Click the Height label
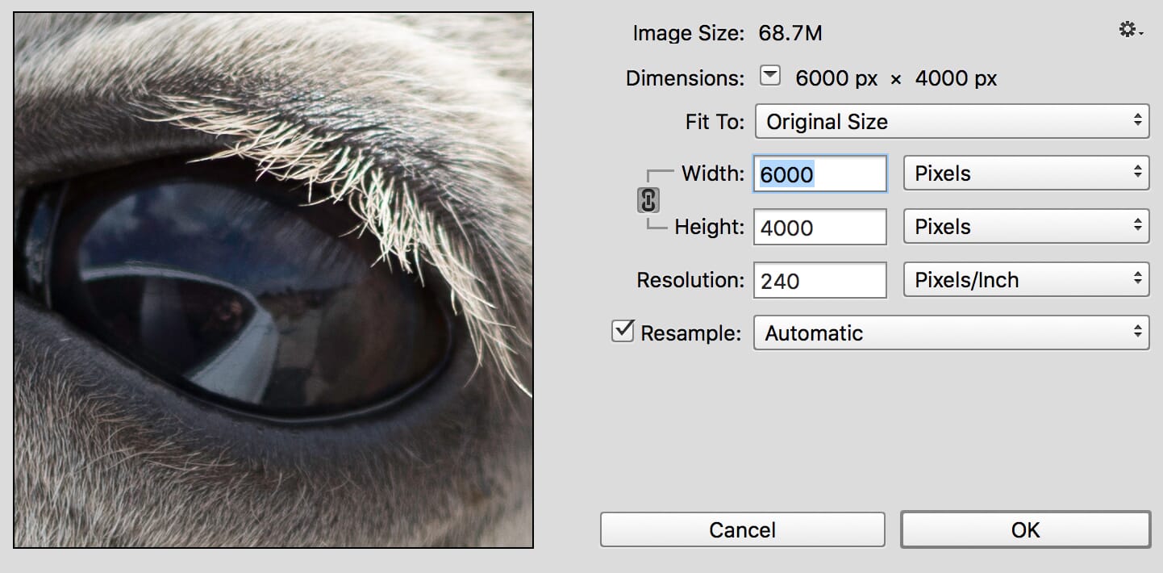Screen dimensions: 1163x573 [x=710, y=227]
